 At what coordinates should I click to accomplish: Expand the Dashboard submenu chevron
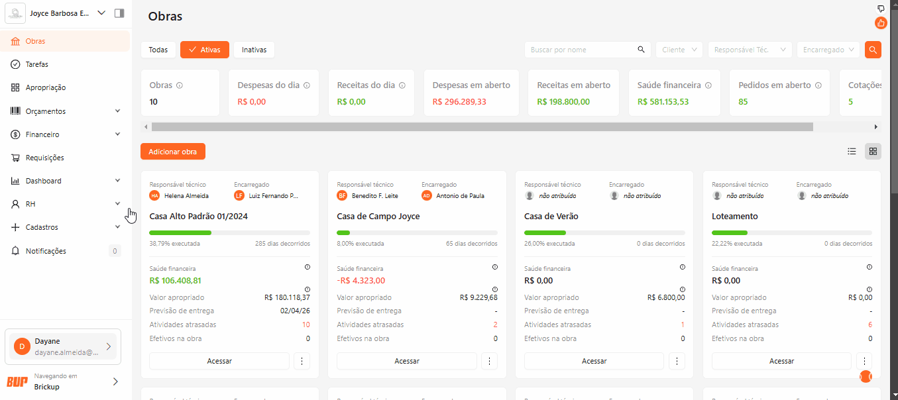[x=117, y=181]
